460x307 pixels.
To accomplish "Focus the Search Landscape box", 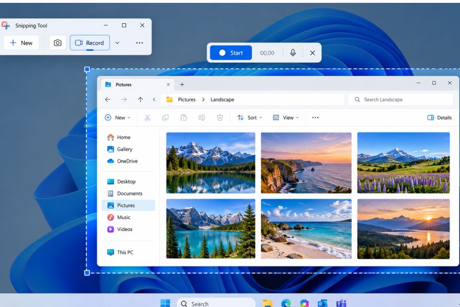I will [x=401, y=100].
